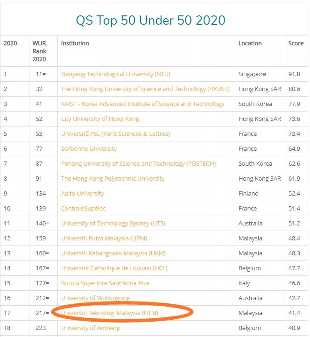Image resolution: width=310 pixels, height=337 pixels.
Task: Open the KAIST institution link
Action: tap(142, 104)
